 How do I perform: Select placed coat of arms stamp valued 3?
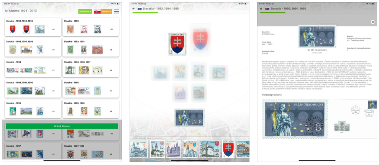pyautogui.click(x=177, y=44)
